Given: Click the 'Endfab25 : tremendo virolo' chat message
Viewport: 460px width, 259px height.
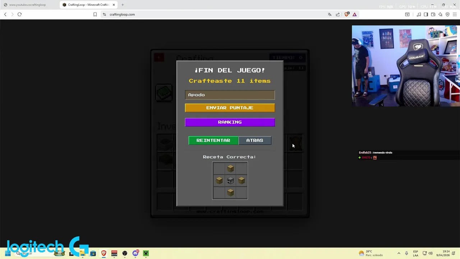Looking at the screenshot, I should (x=376, y=153).
